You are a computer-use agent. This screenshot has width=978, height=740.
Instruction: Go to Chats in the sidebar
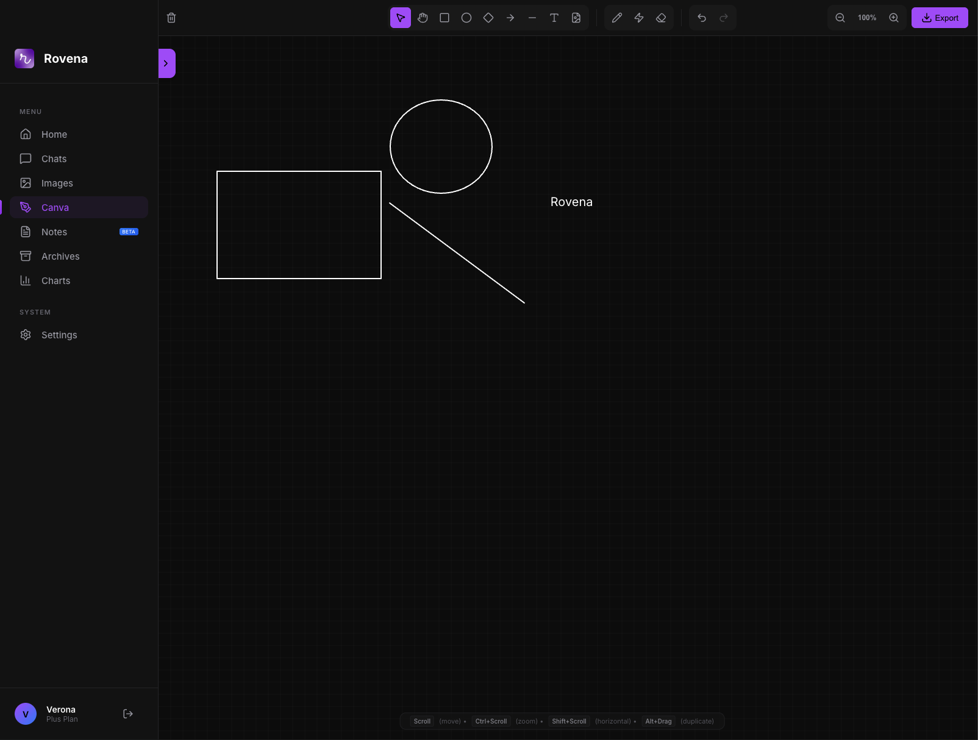click(79, 158)
